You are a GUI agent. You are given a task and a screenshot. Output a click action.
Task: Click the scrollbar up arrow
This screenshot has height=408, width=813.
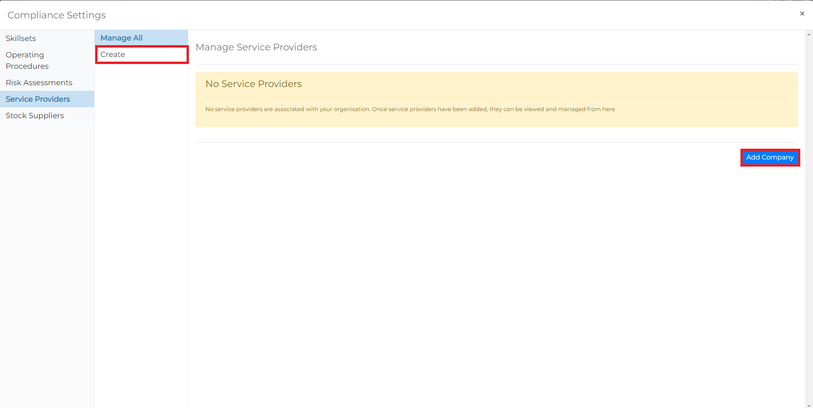809,34
